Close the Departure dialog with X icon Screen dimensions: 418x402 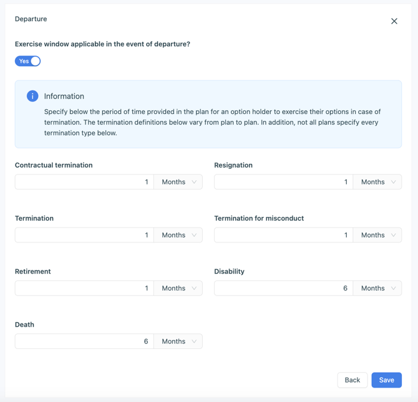tap(394, 21)
